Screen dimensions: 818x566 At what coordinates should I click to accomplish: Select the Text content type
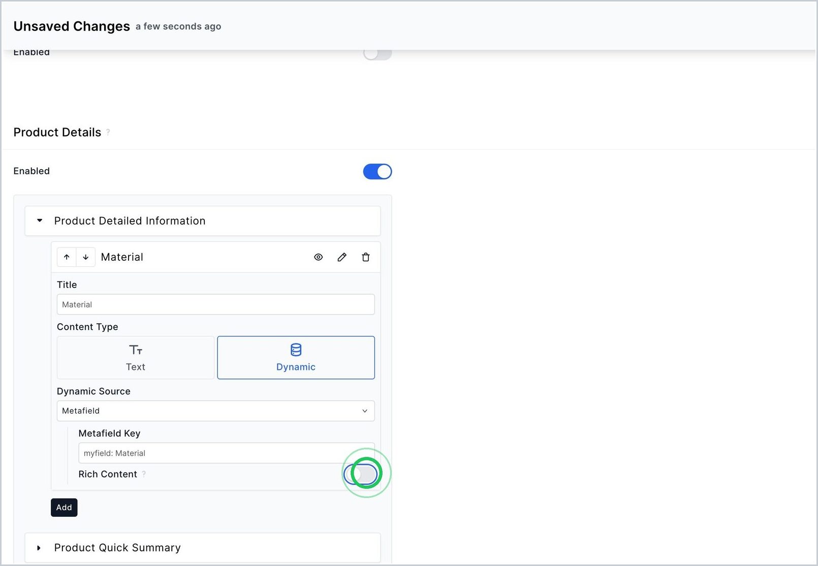coord(136,358)
